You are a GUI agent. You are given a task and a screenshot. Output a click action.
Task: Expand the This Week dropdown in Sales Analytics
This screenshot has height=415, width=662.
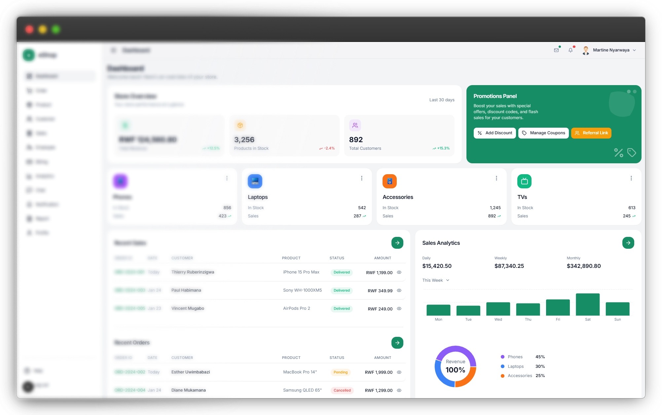[435, 280]
